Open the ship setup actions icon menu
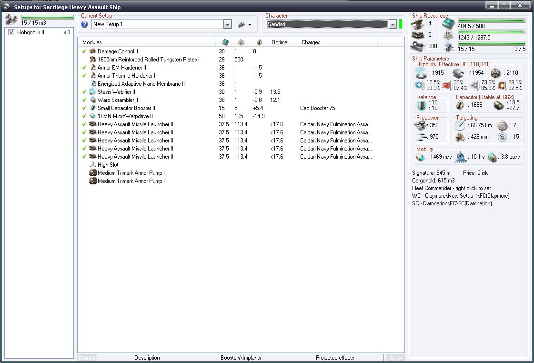Screen dimensions: 534x363 pos(245,24)
